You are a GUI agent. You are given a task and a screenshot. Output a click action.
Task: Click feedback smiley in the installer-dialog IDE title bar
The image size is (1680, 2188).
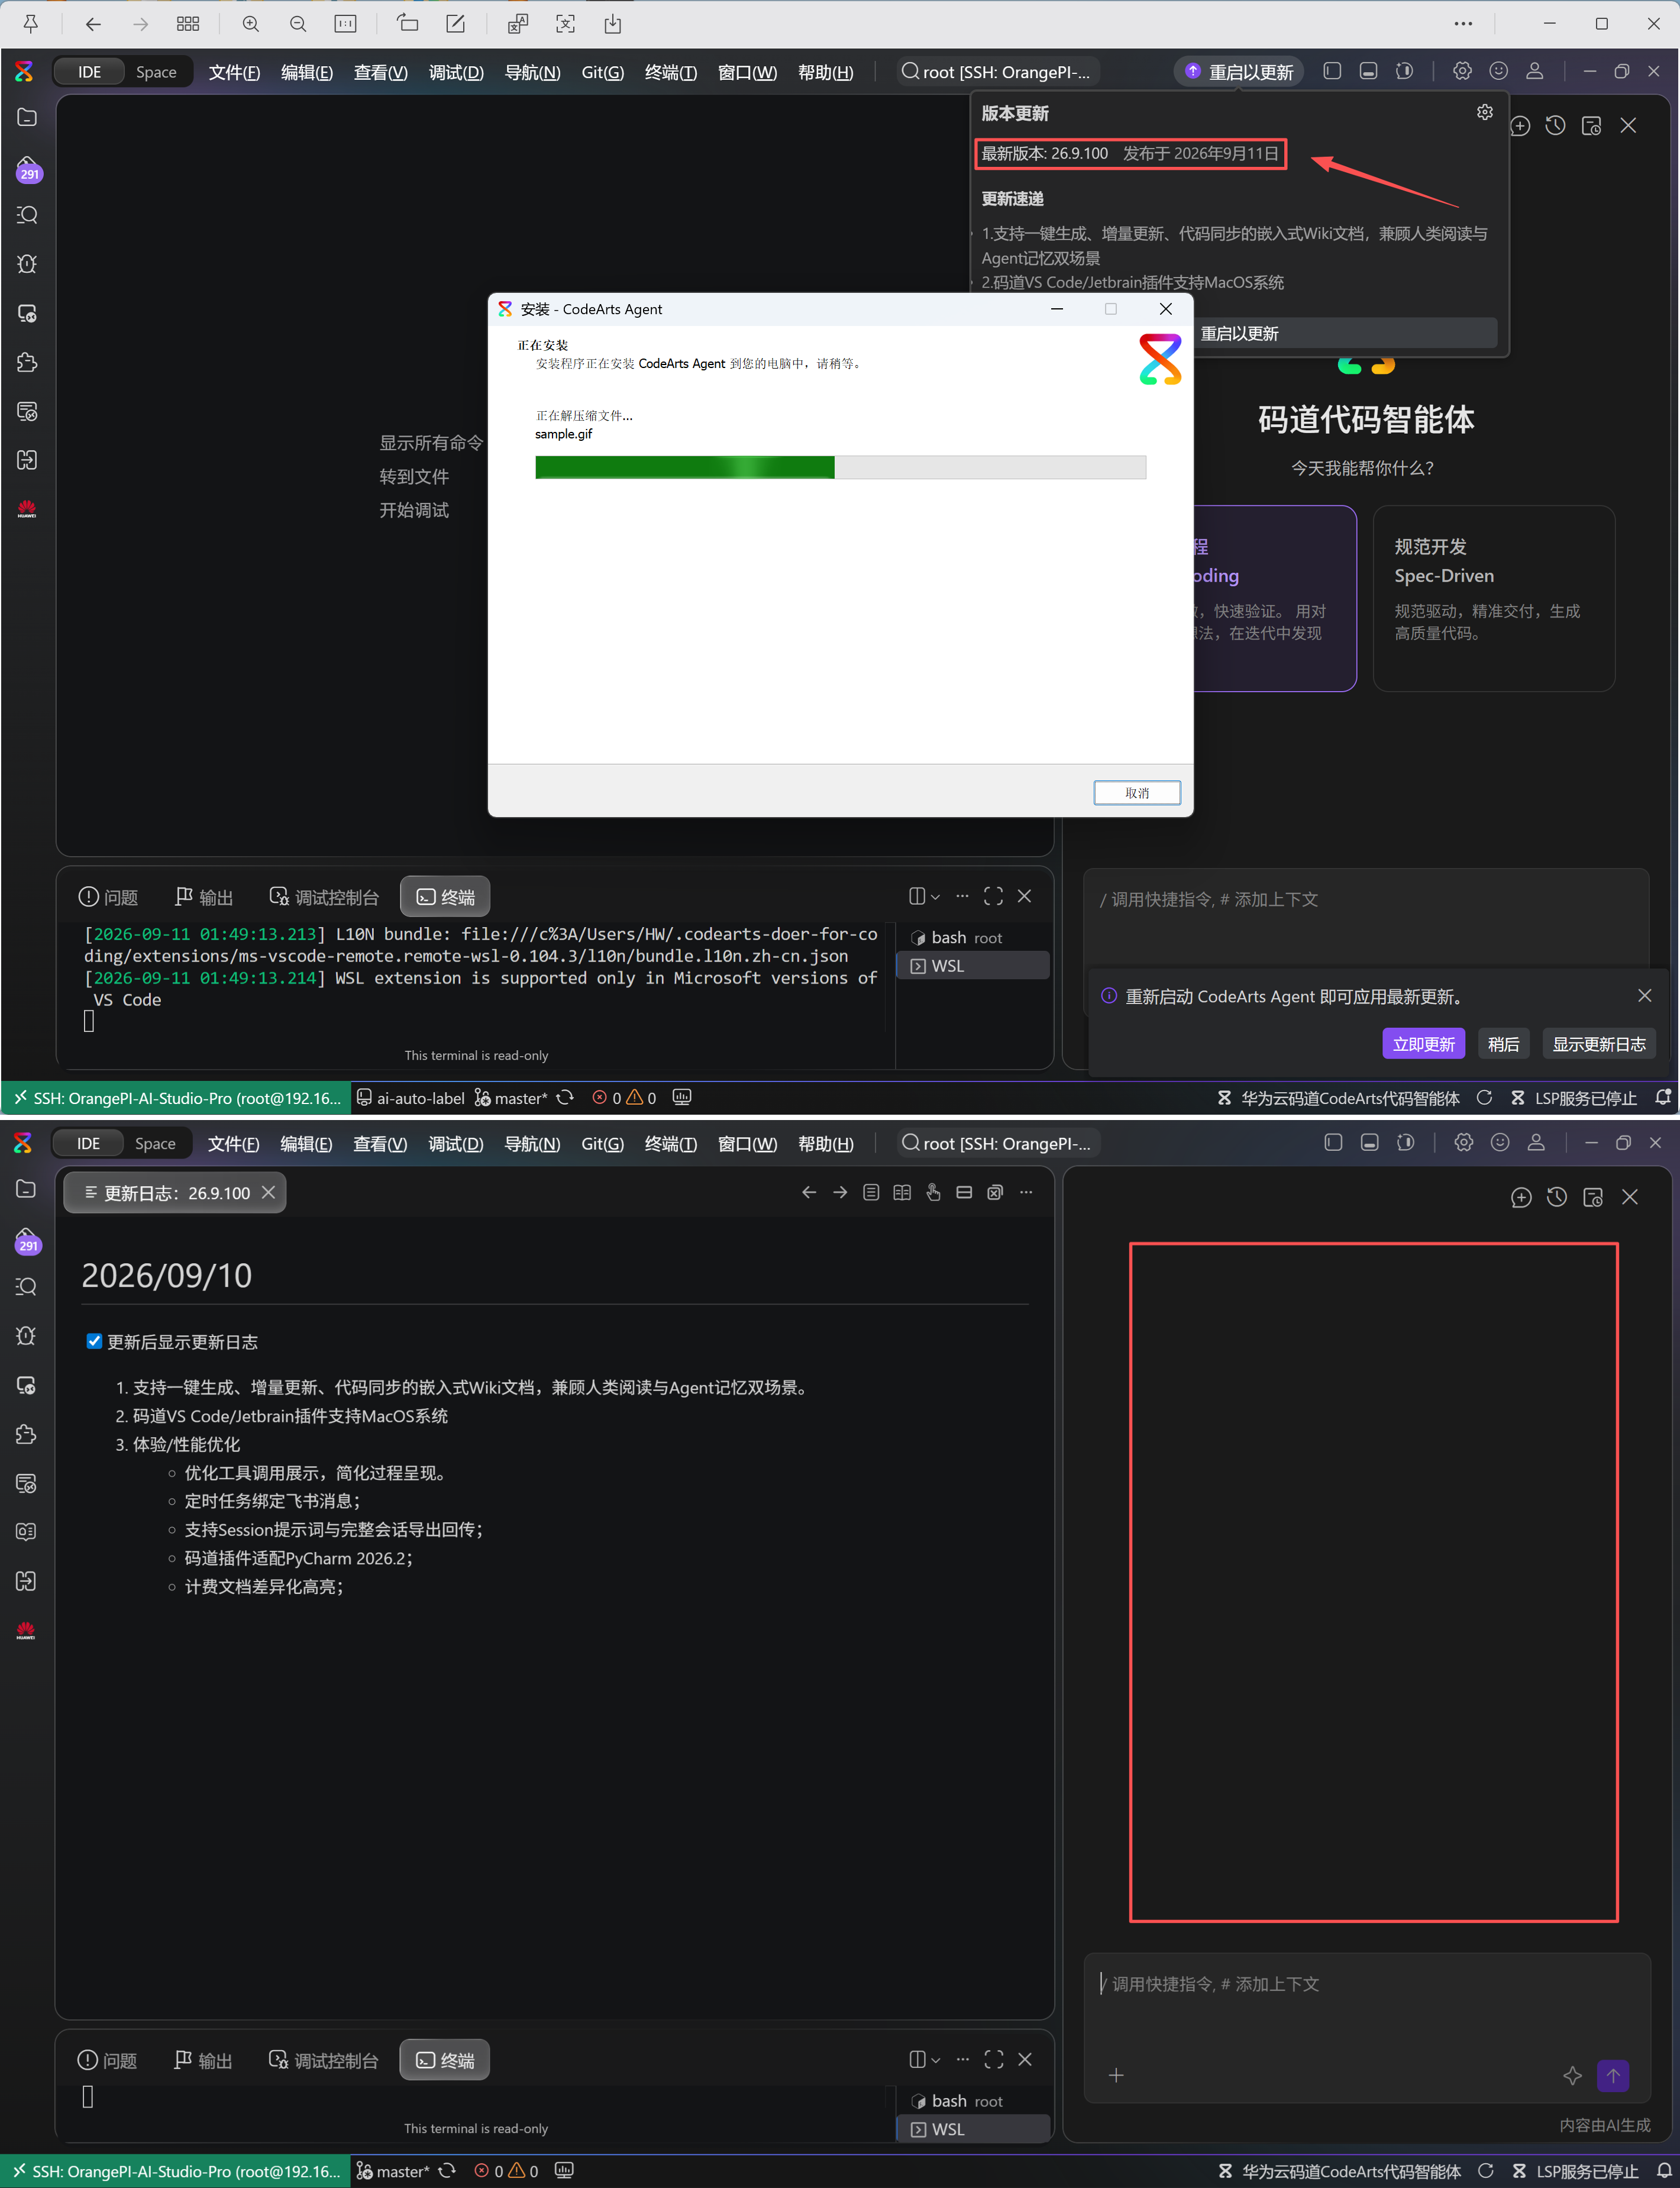[1498, 71]
